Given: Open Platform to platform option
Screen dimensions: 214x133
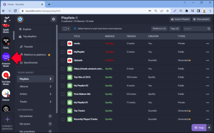Looking at the screenshot, I should pos(35,55).
